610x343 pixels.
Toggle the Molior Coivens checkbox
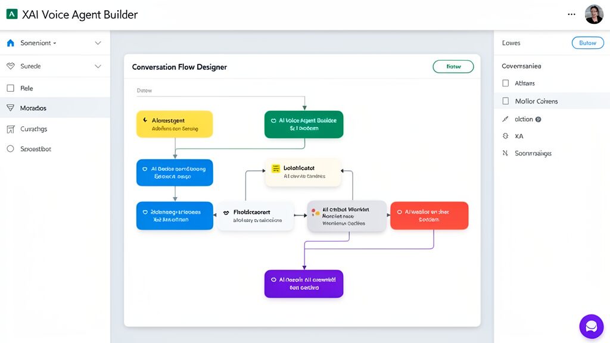pyautogui.click(x=505, y=101)
